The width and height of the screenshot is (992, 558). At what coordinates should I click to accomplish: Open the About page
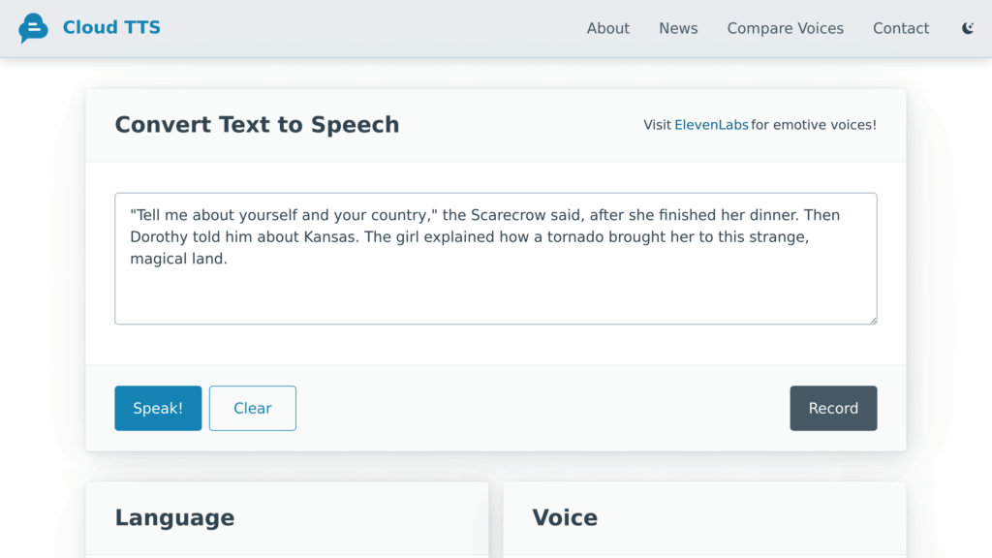pos(608,28)
